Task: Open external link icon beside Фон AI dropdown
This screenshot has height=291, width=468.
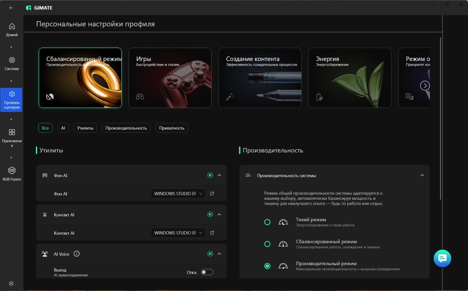Action: click(212, 193)
